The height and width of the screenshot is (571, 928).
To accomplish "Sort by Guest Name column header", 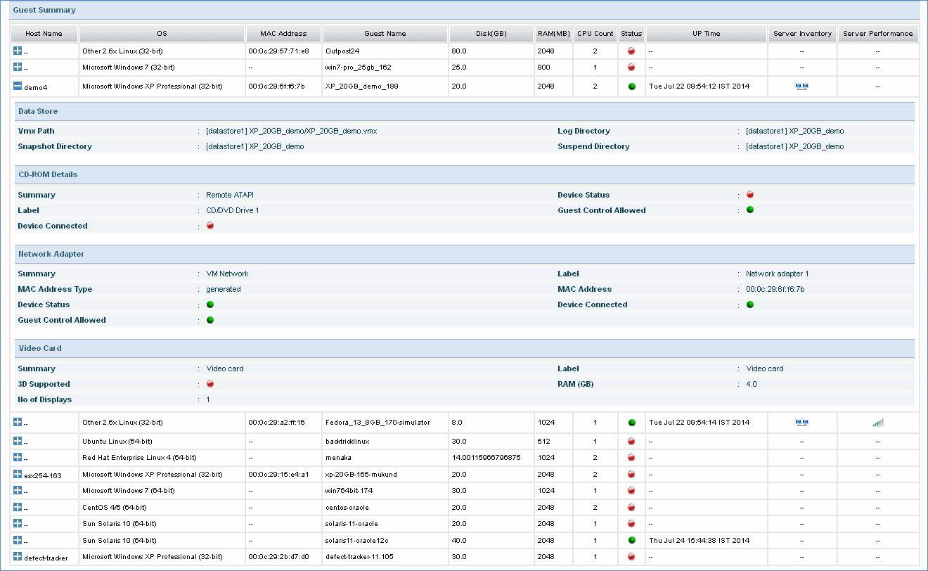I will 385,33.
